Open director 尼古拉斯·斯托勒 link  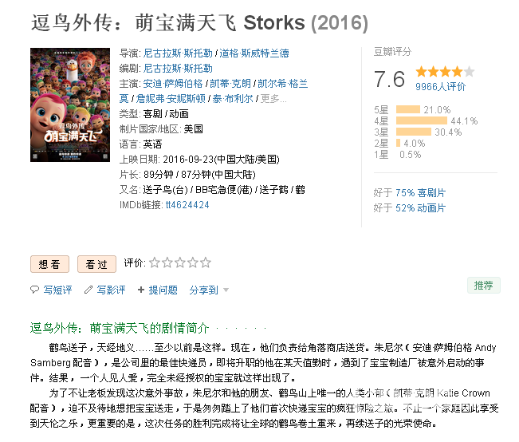coord(178,53)
